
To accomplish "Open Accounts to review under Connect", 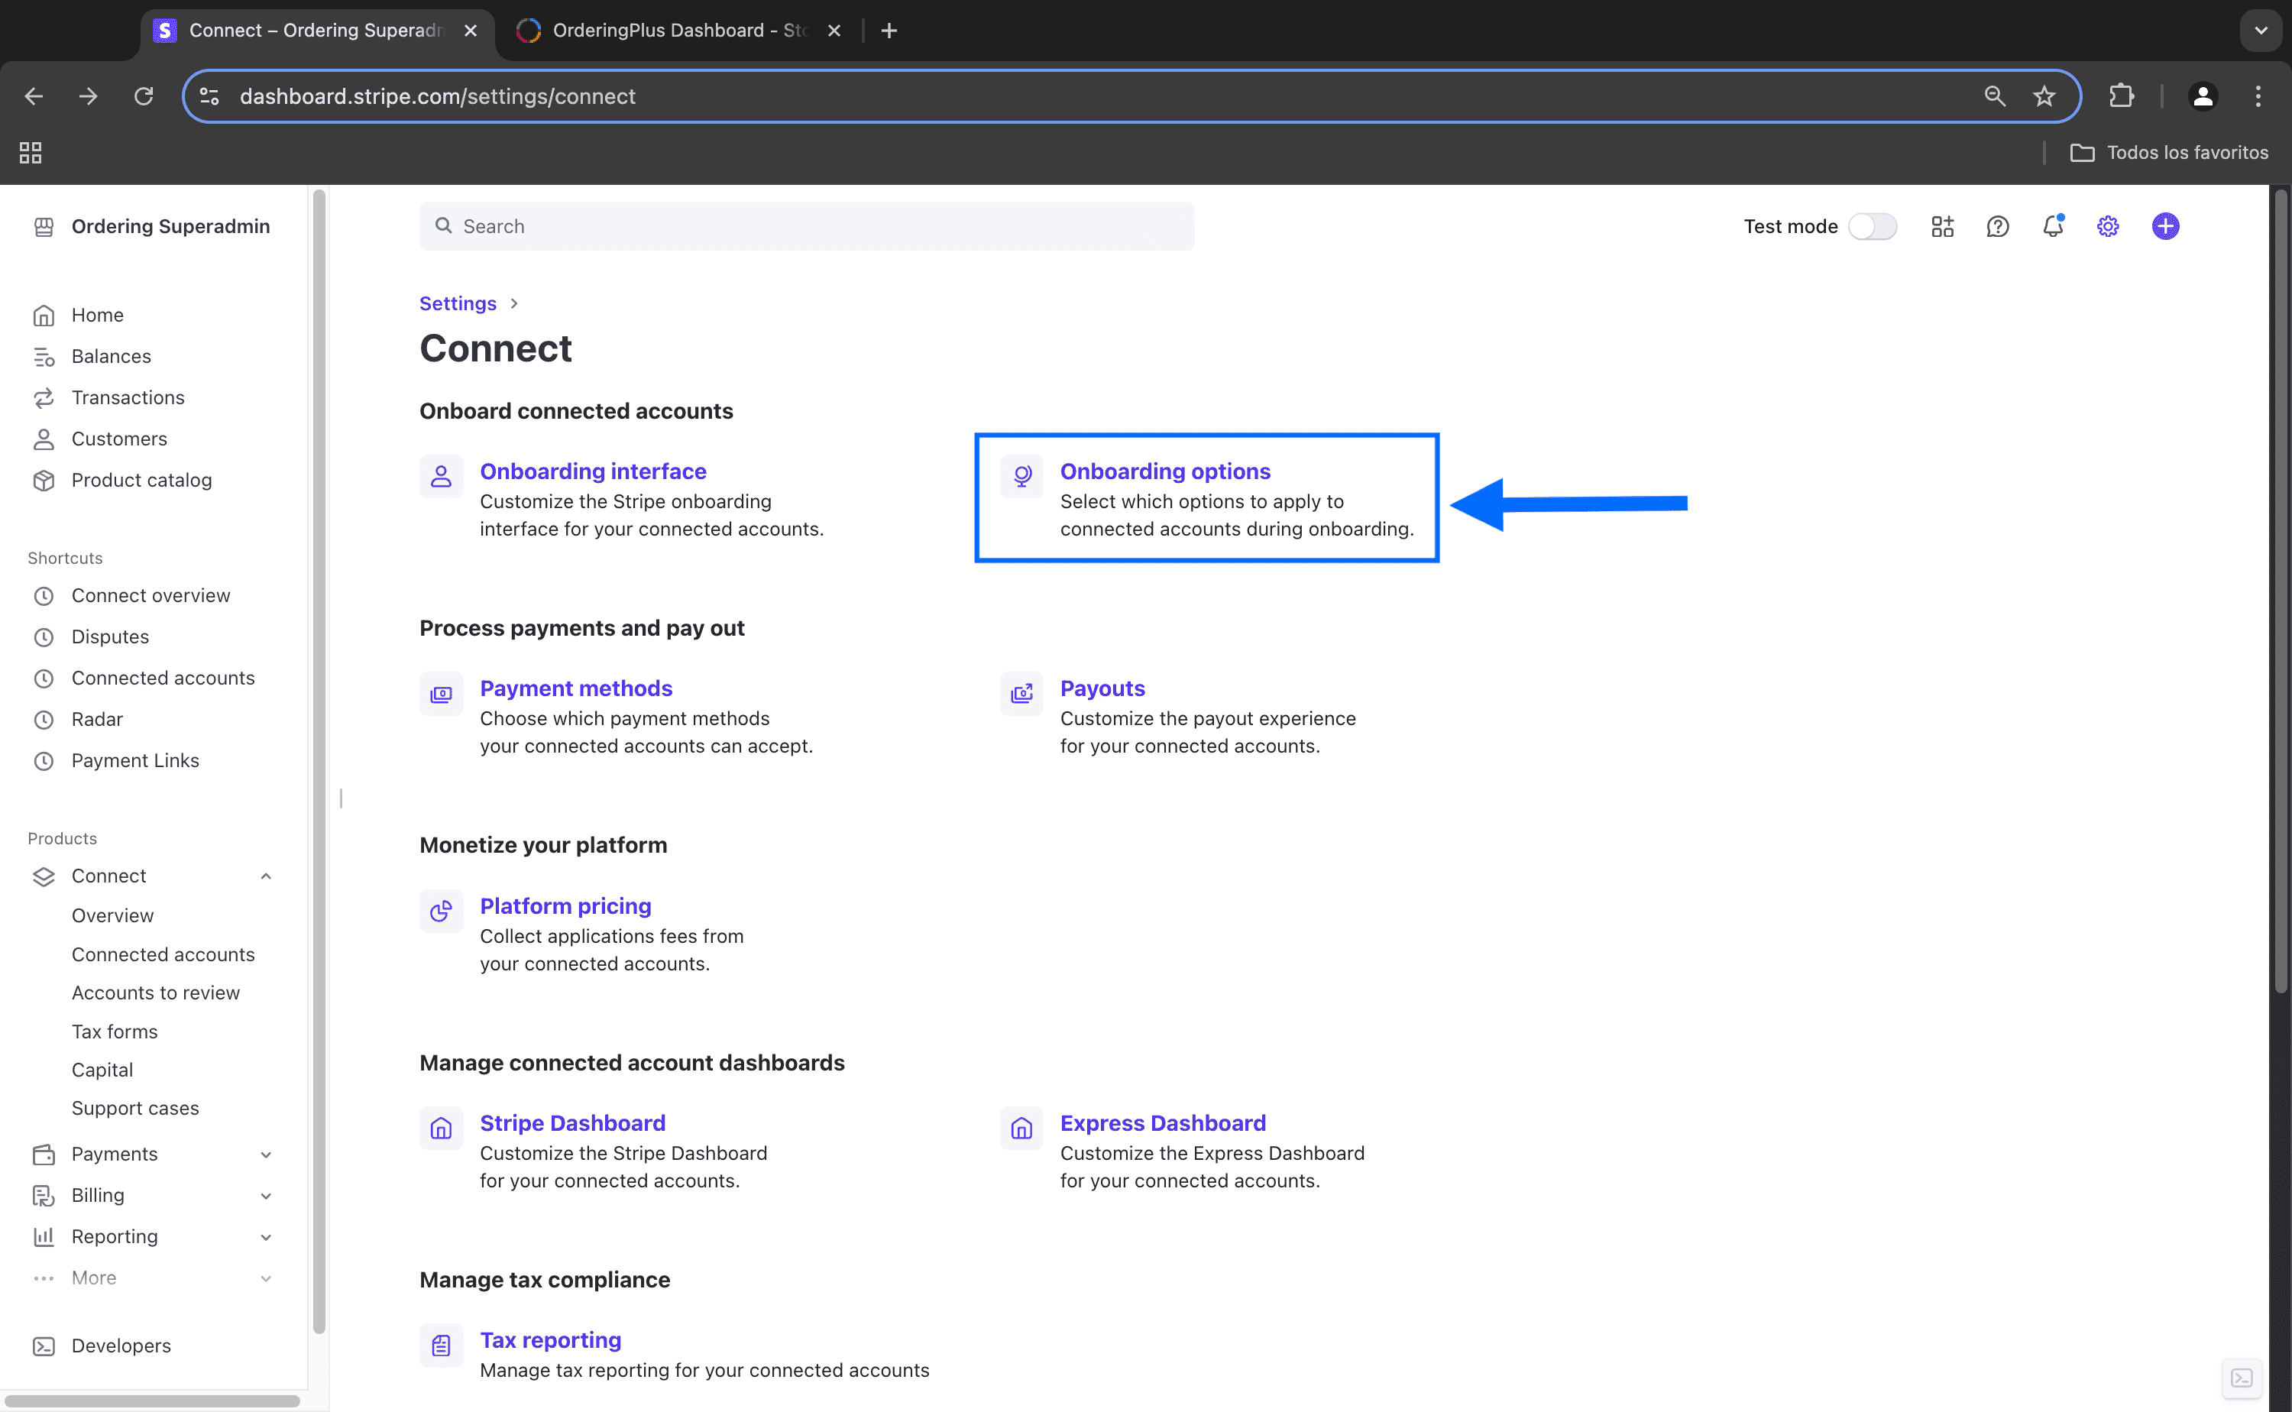I will (x=156, y=993).
